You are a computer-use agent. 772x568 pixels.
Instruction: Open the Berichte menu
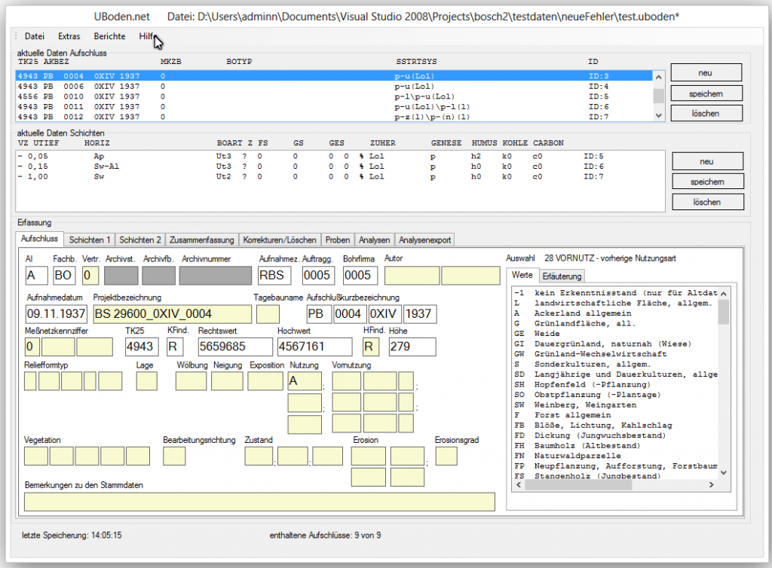(x=109, y=36)
